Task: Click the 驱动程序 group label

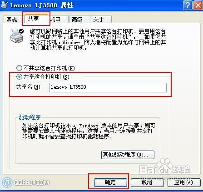Action: pyautogui.click(x=30, y=117)
